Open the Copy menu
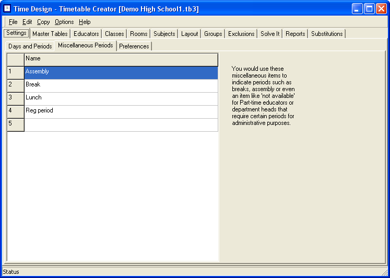 tap(43, 22)
